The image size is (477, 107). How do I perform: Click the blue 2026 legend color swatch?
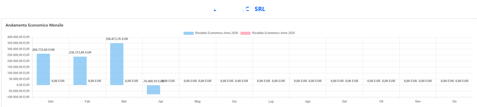188,33
